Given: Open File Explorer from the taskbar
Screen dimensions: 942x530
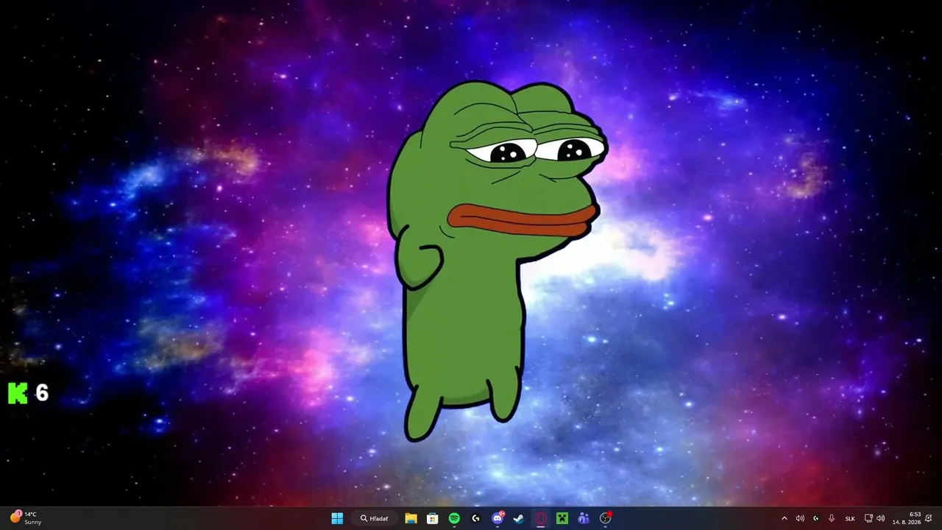Looking at the screenshot, I should [x=411, y=518].
